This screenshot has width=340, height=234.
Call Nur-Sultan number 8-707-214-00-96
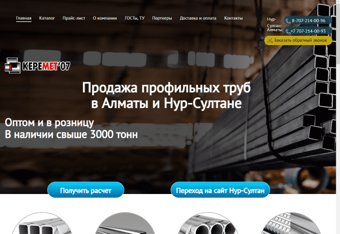(x=308, y=20)
